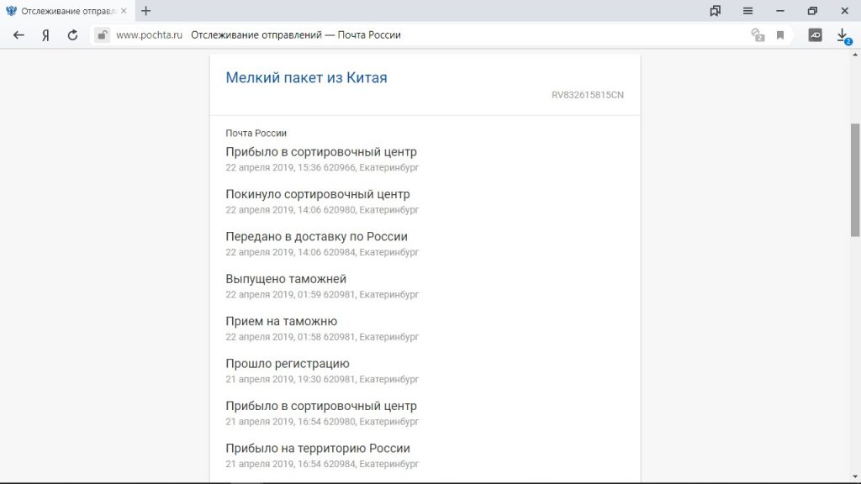The image size is (861, 484).
Task: Open a new tab with the plus button
Action: (x=146, y=11)
